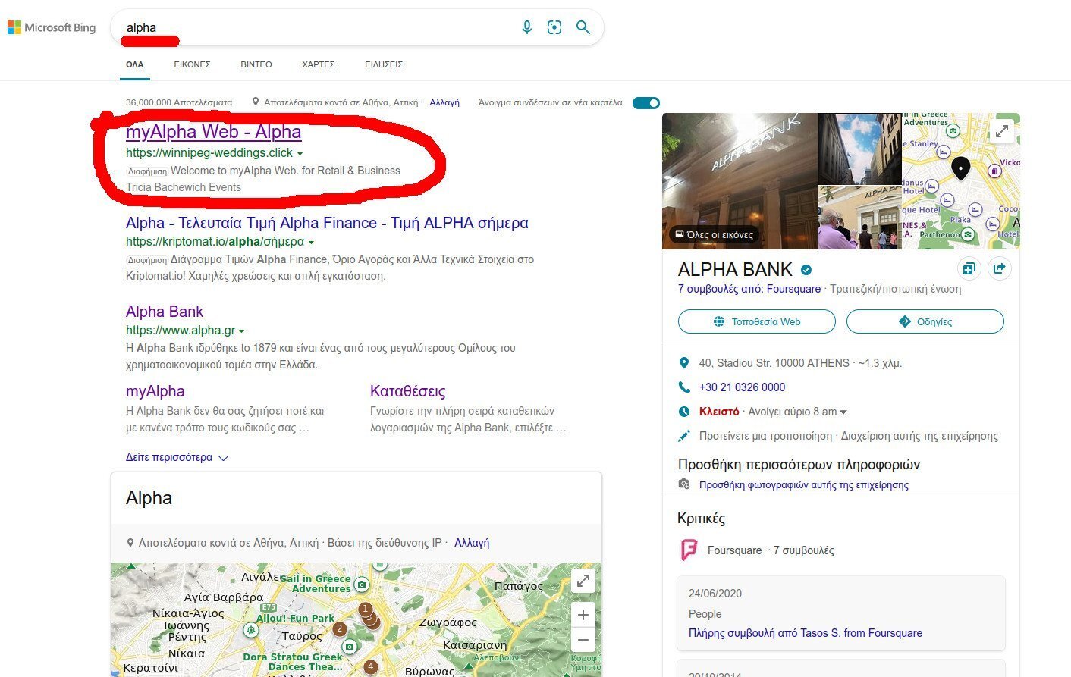Open 7 συμβουλές από: Foursquare link

coord(749,289)
